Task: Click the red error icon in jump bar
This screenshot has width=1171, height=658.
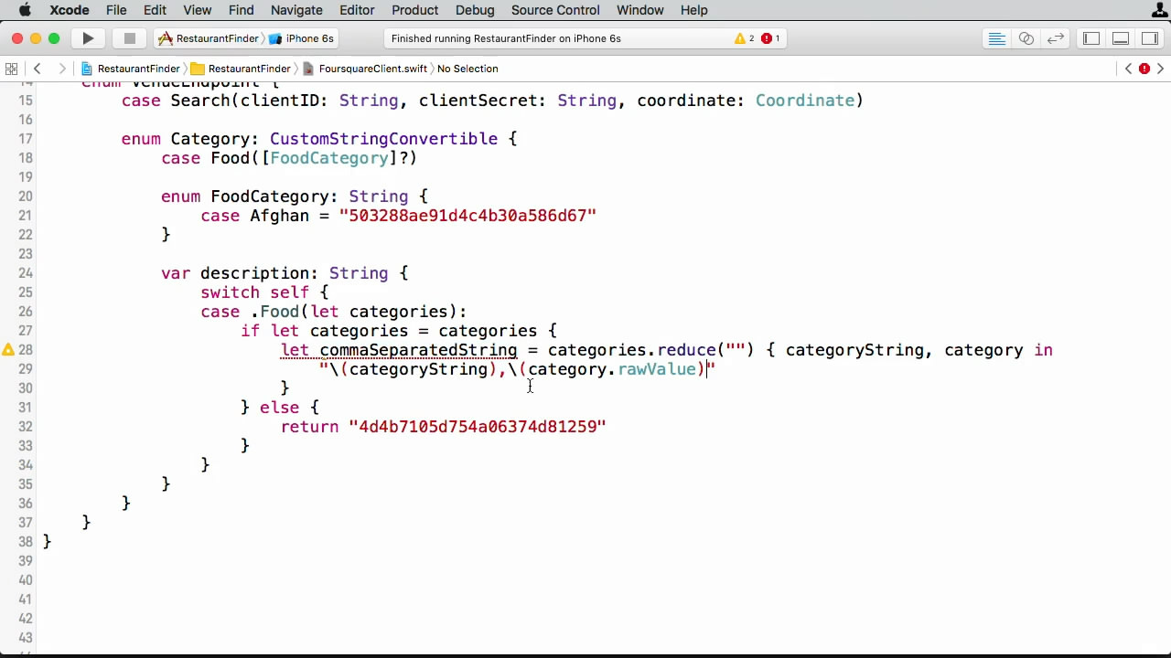Action: click(1144, 69)
